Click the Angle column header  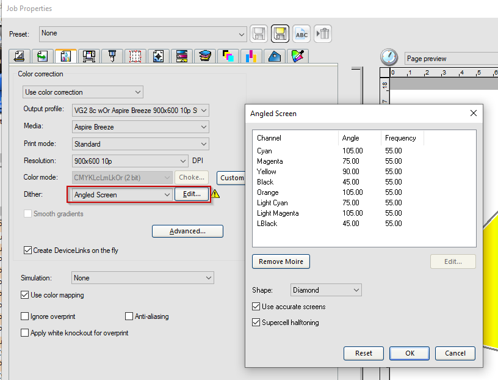pos(359,138)
